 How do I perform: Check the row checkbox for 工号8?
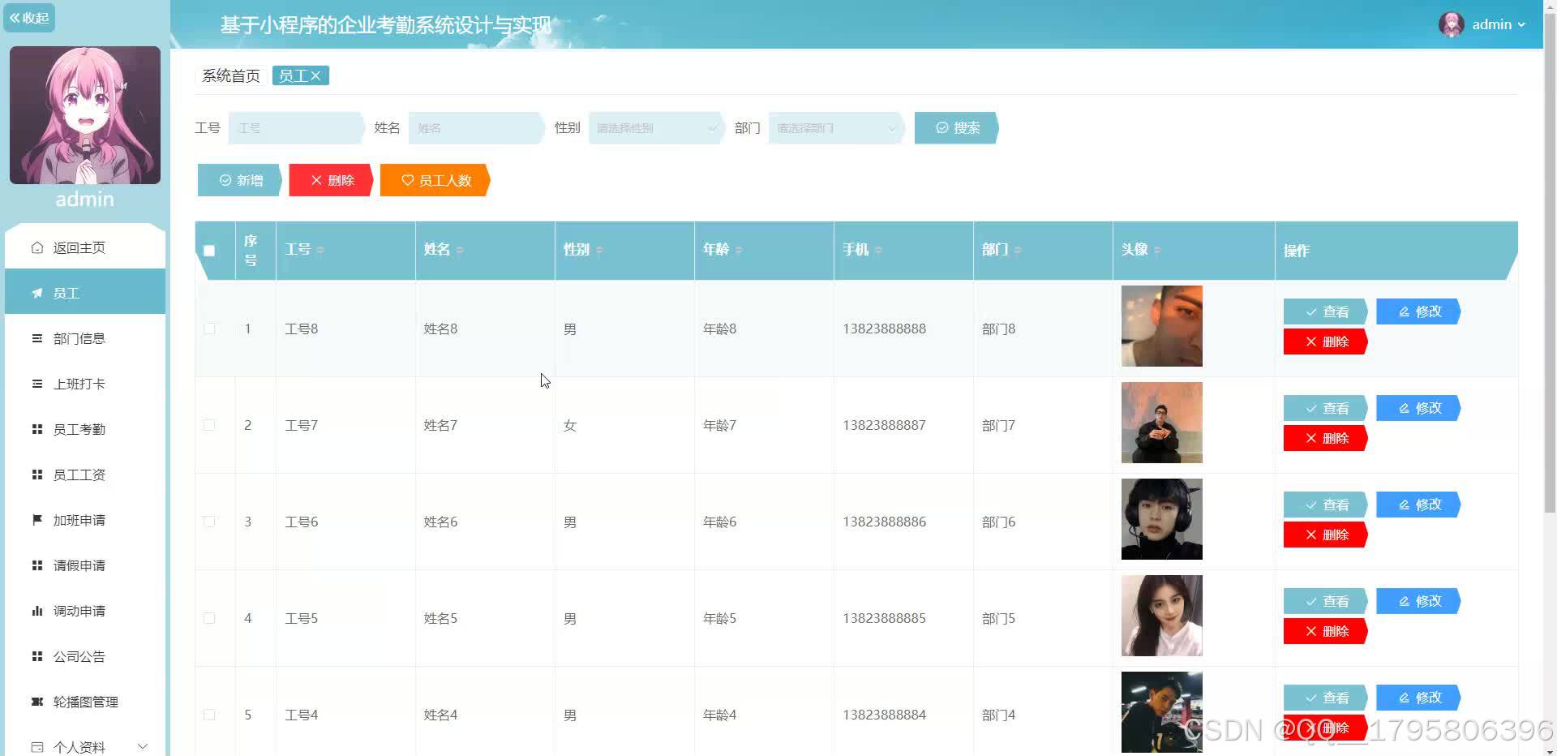[x=209, y=329]
